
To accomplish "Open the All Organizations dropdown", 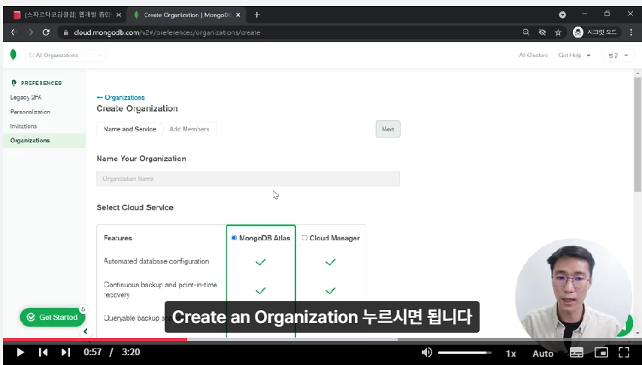I will pyautogui.click(x=65, y=56).
